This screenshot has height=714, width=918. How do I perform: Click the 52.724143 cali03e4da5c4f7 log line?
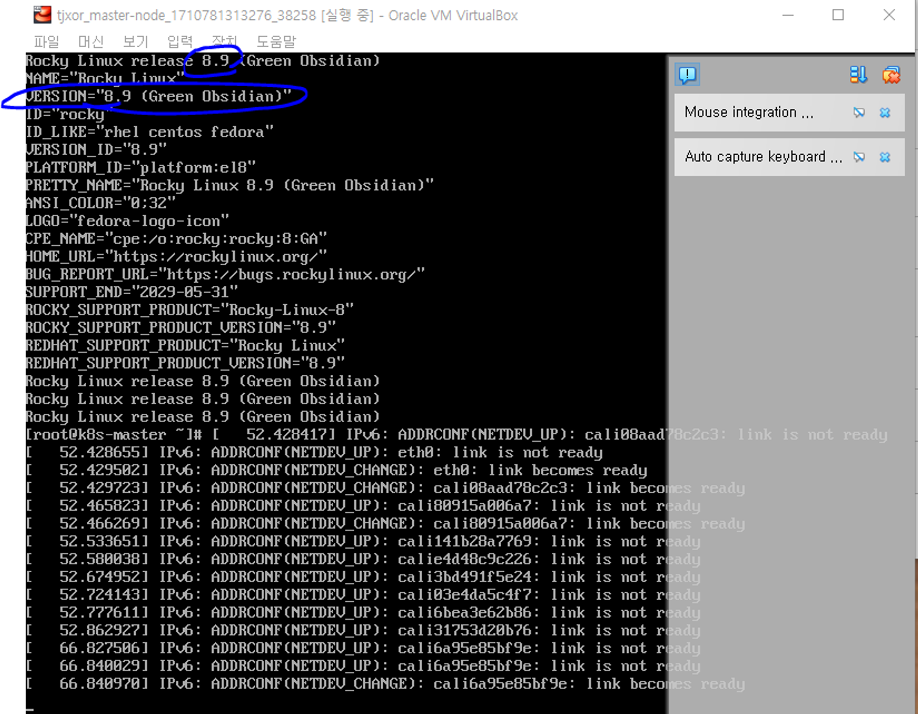coord(363,595)
